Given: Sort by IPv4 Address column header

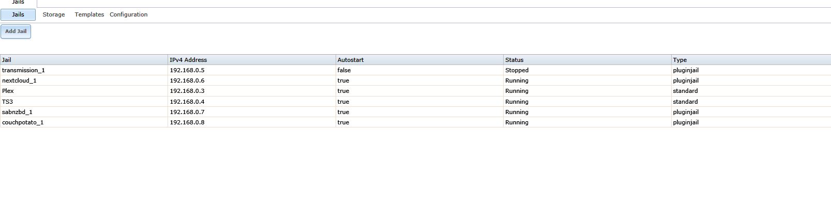Looking at the screenshot, I should [252, 60].
